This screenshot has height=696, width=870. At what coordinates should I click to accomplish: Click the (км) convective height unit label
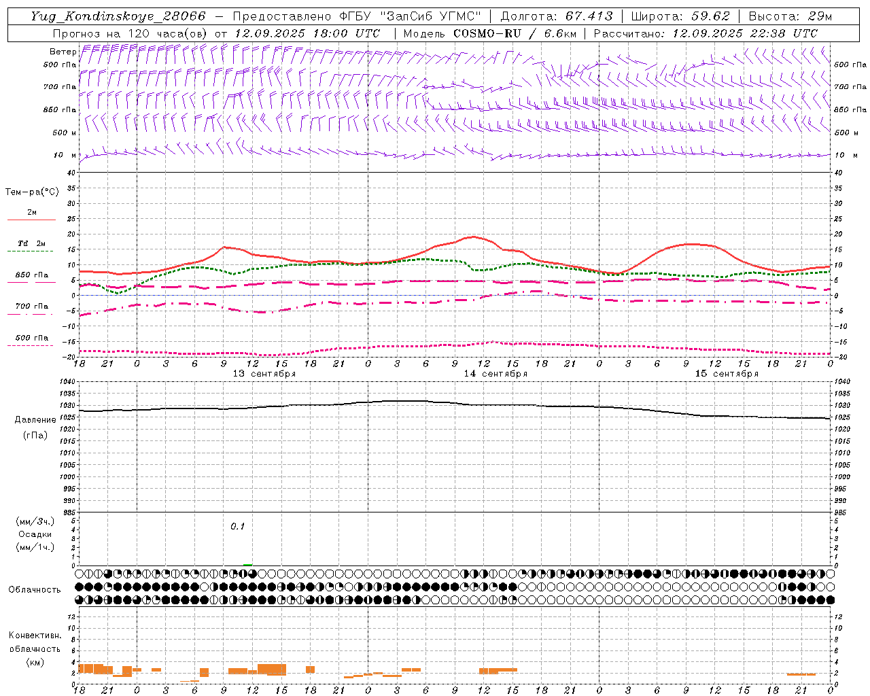click(35, 662)
